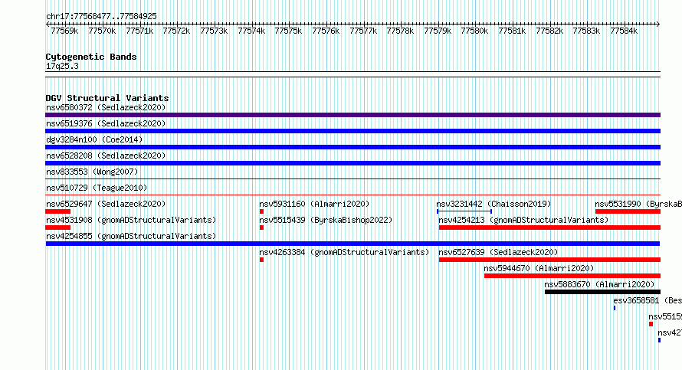Open the nsv6580372 (Sedlazeck2020) variant label

click(106, 107)
